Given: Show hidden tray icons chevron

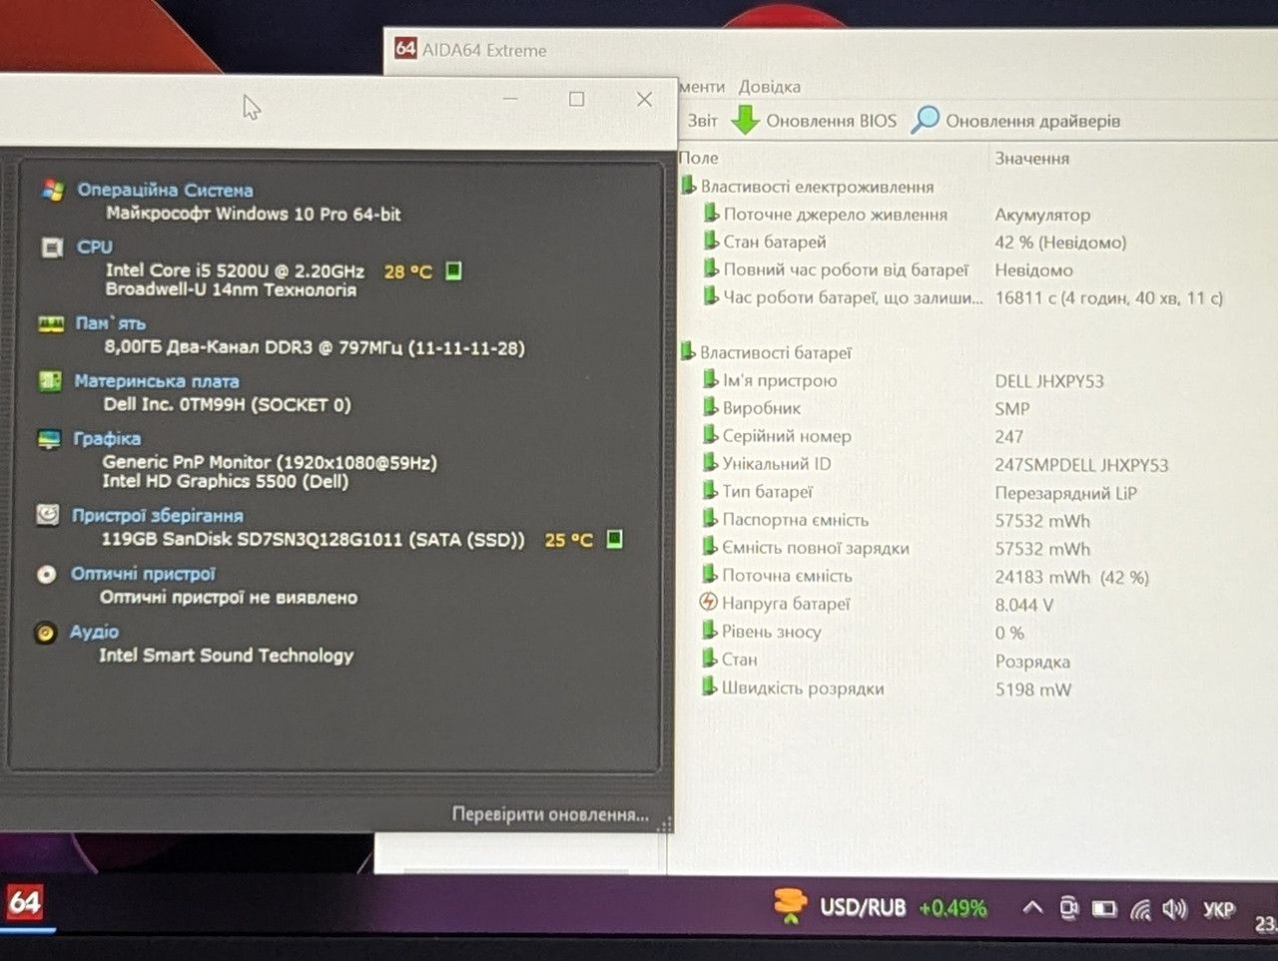Looking at the screenshot, I should click(x=1032, y=908).
